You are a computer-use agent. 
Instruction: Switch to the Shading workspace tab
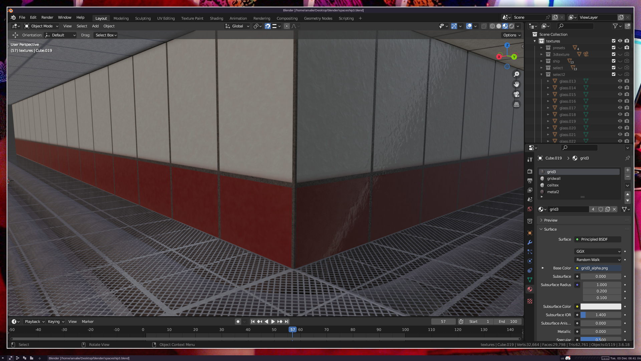pyautogui.click(x=216, y=18)
